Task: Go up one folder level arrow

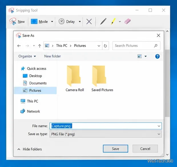Action: click(x=39, y=46)
